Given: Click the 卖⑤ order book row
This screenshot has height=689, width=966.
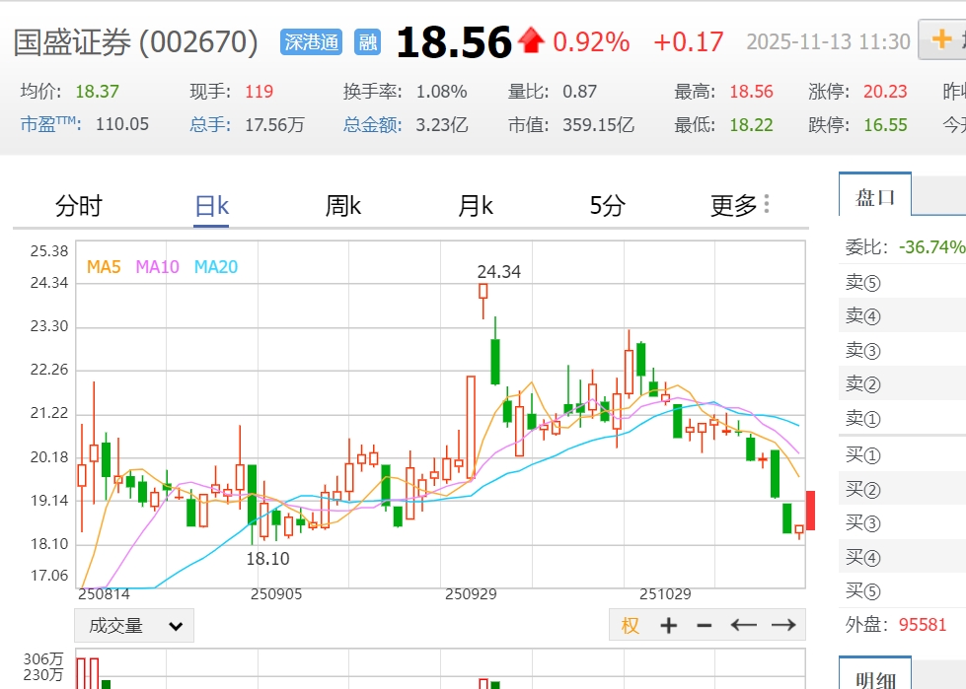Looking at the screenshot, I should pos(903,282).
